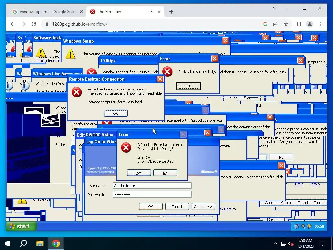This screenshot has height=250, width=333.
Task: Click the XP taskbar clock showing 05:58
Action: click(x=319, y=227)
